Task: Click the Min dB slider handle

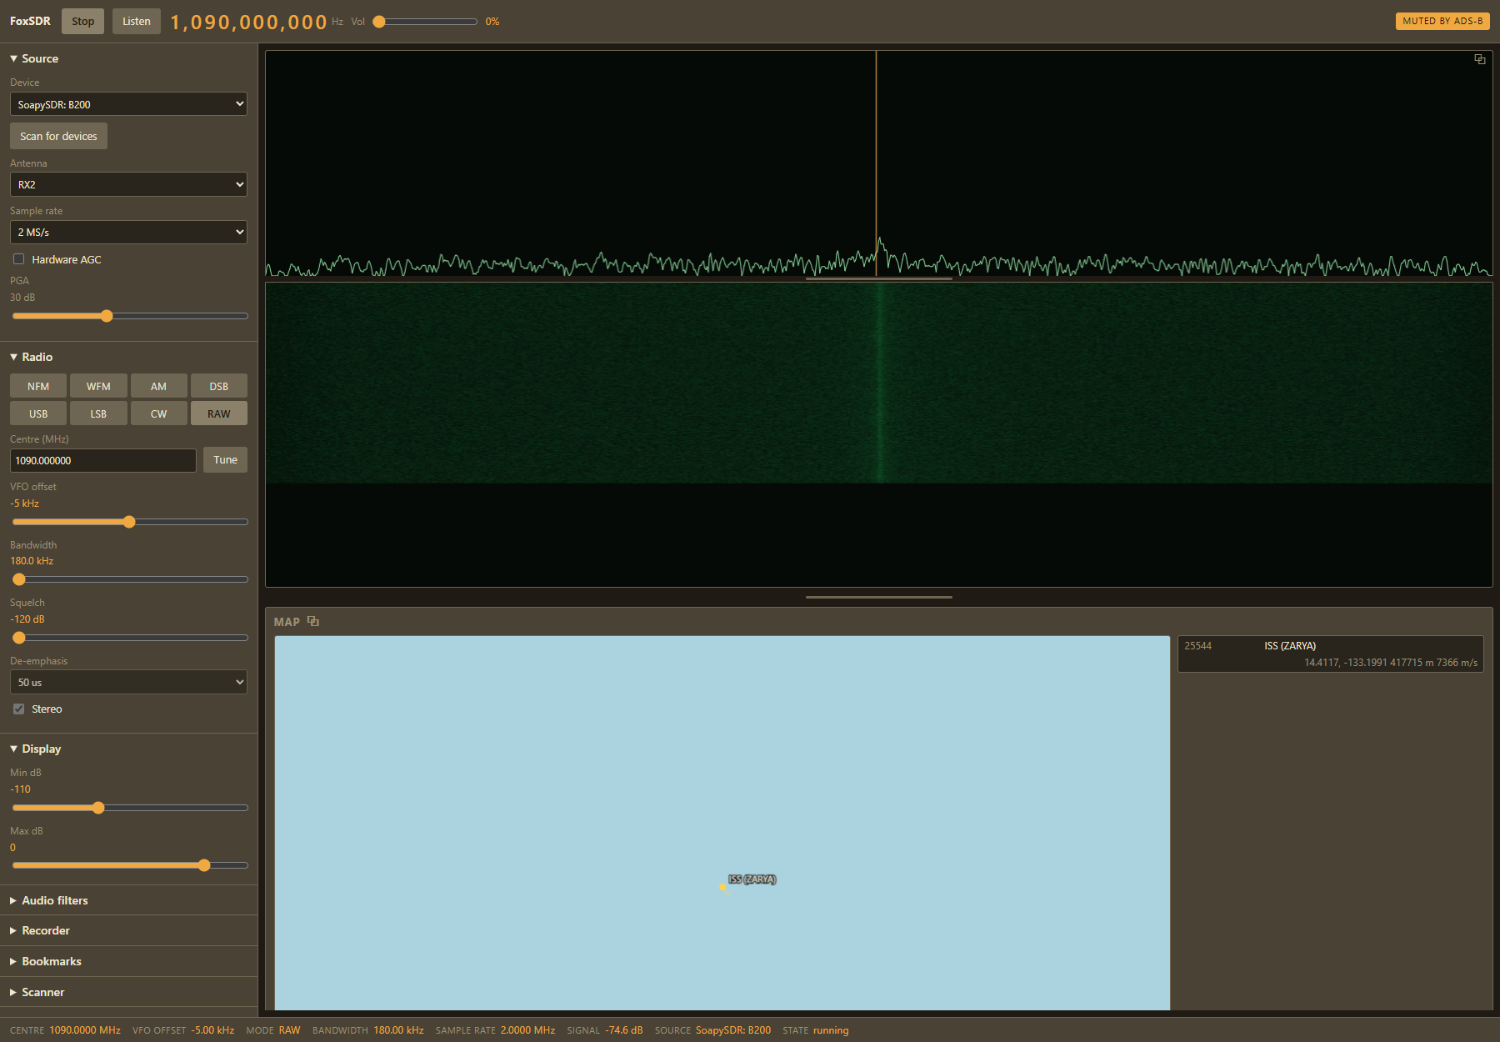Action: (x=98, y=808)
